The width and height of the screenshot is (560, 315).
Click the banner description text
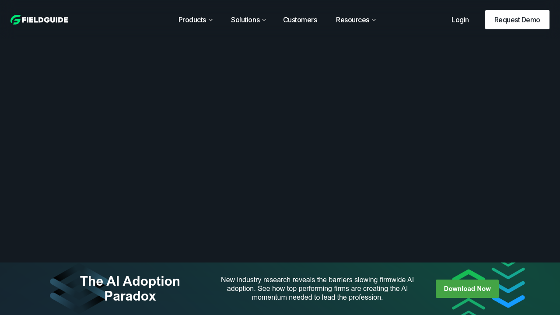click(317, 289)
